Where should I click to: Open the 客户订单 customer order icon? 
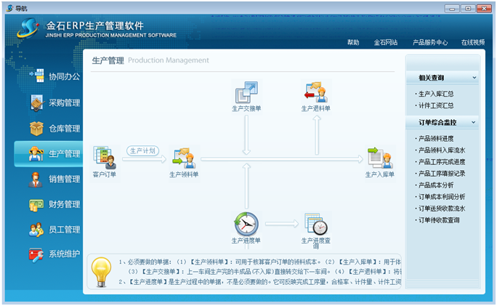click(x=104, y=158)
